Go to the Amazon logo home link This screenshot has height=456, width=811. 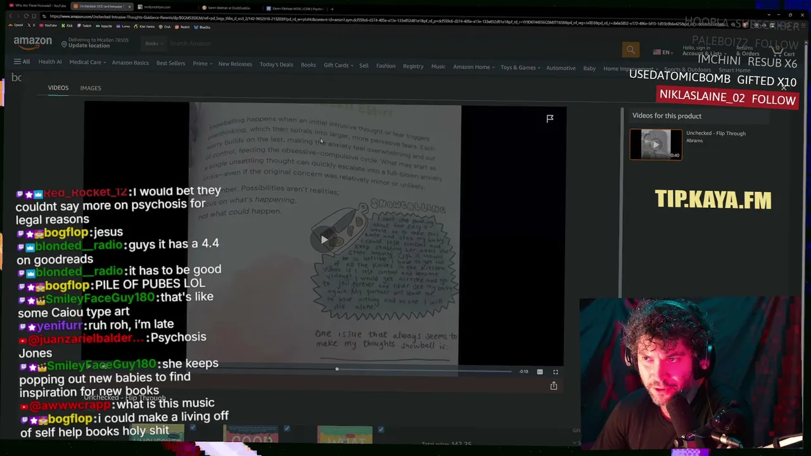[33, 43]
